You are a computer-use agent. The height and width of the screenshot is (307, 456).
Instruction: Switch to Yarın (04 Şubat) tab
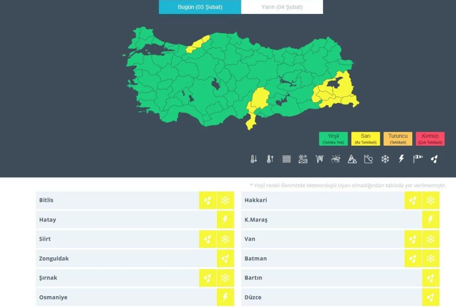click(x=282, y=7)
